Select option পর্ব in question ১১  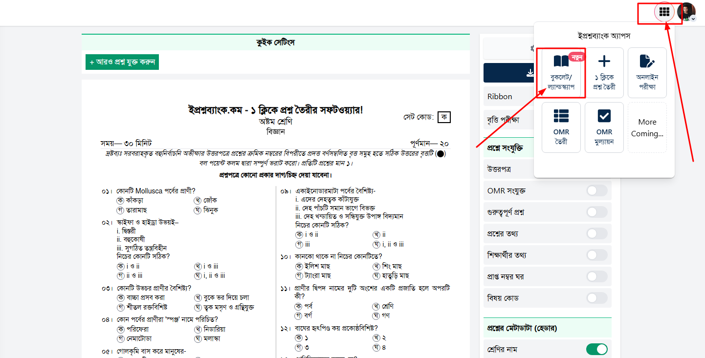pos(304,306)
